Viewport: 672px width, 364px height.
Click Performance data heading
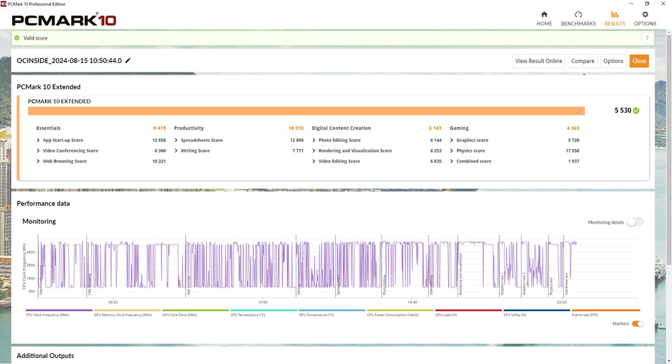coord(43,203)
